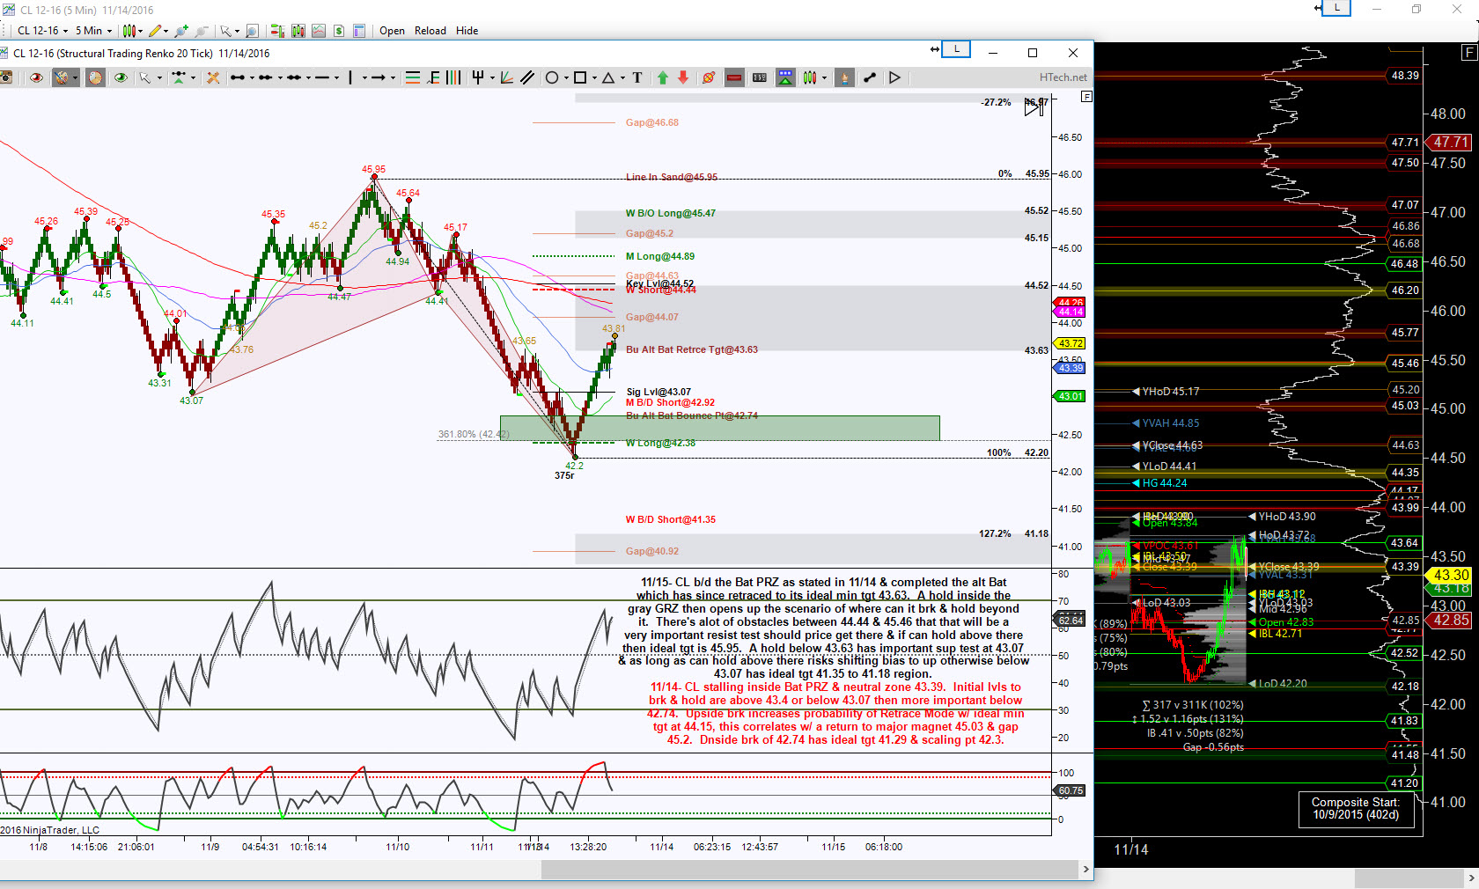
Task: Remove drawing objects with crossed-ruler icon
Action: [213, 77]
